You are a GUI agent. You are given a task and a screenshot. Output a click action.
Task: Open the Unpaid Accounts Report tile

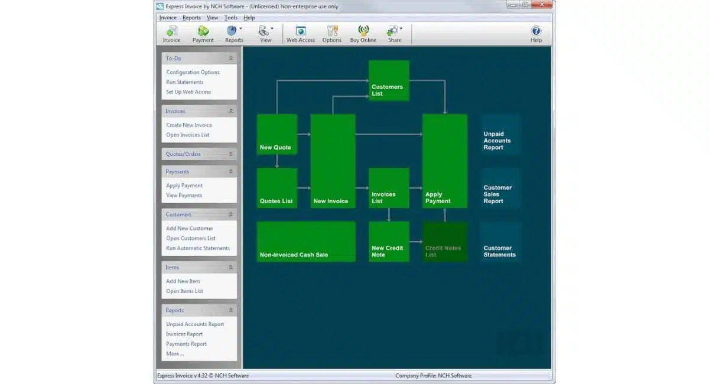pyautogui.click(x=500, y=135)
